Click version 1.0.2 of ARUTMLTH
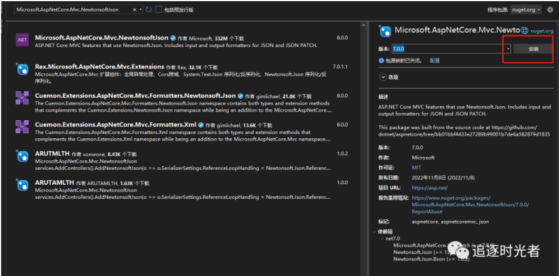 tap(342, 154)
